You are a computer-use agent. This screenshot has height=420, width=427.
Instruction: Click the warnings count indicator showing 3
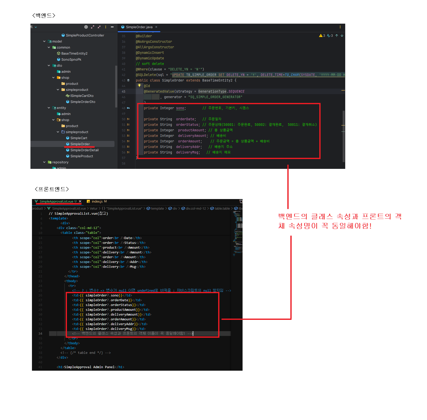coord(322,35)
